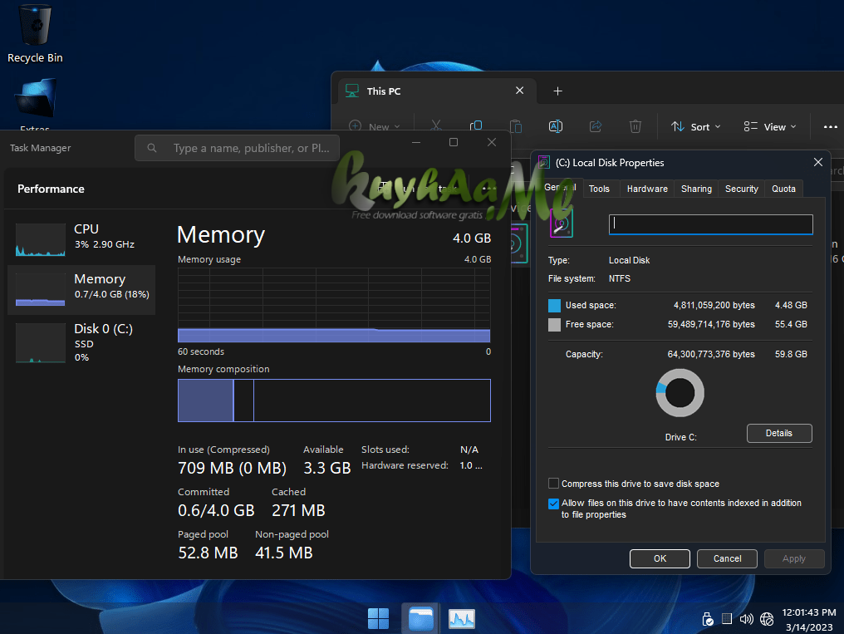Click the 52.8 MB Paged pool value
Image resolution: width=844 pixels, height=634 pixels.
[208, 553]
